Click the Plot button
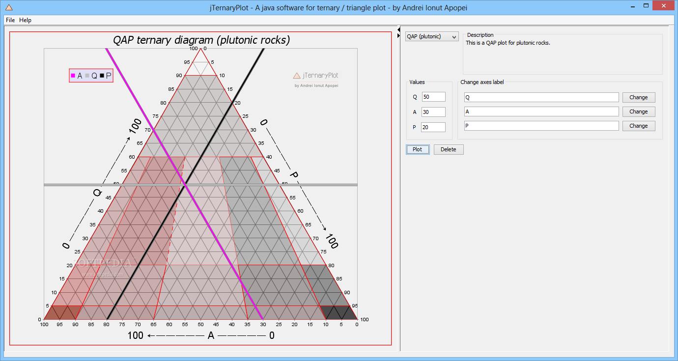 (x=418, y=149)
